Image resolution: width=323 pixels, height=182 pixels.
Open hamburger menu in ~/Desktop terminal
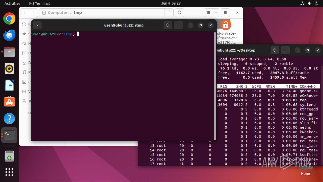pos(285,50)
